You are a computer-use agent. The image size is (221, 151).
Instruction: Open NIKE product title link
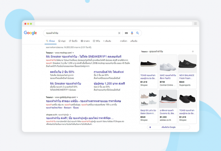pos(168,77)
